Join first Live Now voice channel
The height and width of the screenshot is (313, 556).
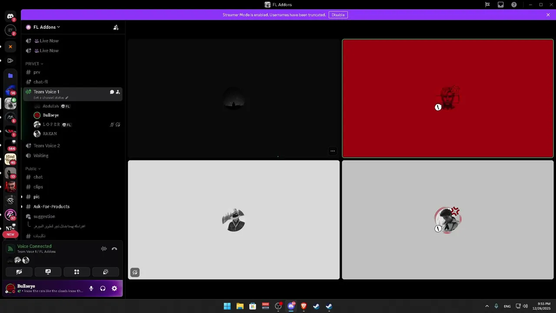pos(73,41)
